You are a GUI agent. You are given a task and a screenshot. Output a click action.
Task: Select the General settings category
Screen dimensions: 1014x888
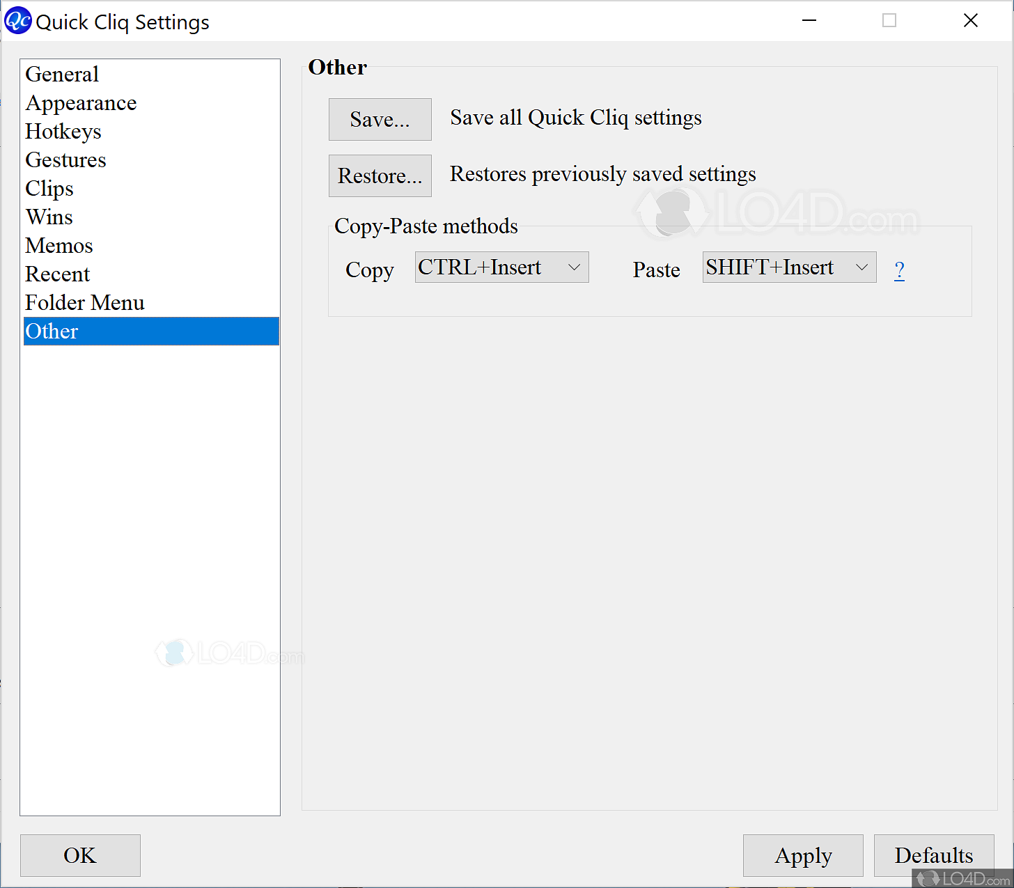(x=62, y=74)
